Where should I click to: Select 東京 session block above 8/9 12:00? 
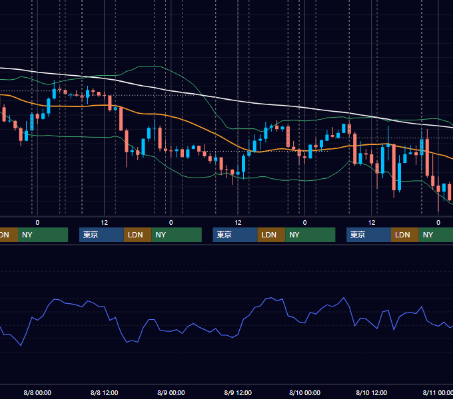pyautogui.click(x=235, y=235)
